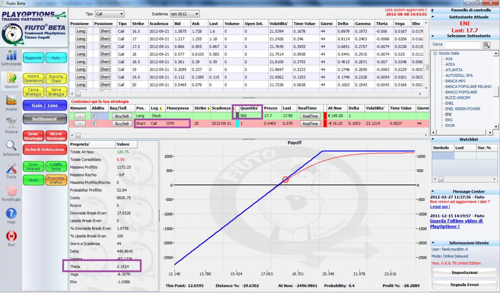
Task: Uncheck Abilita for the Short Call leg
Action: (x=93, y=123)
